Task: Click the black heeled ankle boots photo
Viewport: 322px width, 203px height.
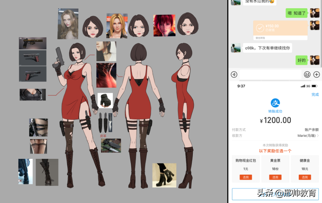Action: click(164, 175)
